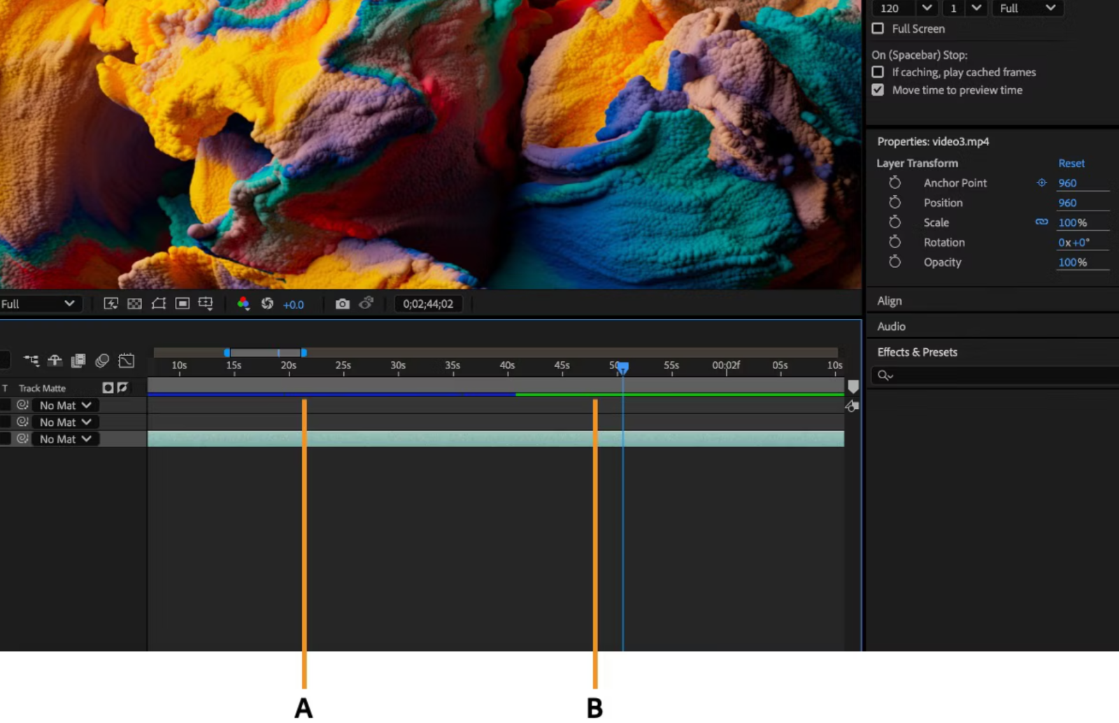Screen dimensions: 1119x723
Task: Click the Layer Transform Reset link
Action: [x=1071, y=163]
